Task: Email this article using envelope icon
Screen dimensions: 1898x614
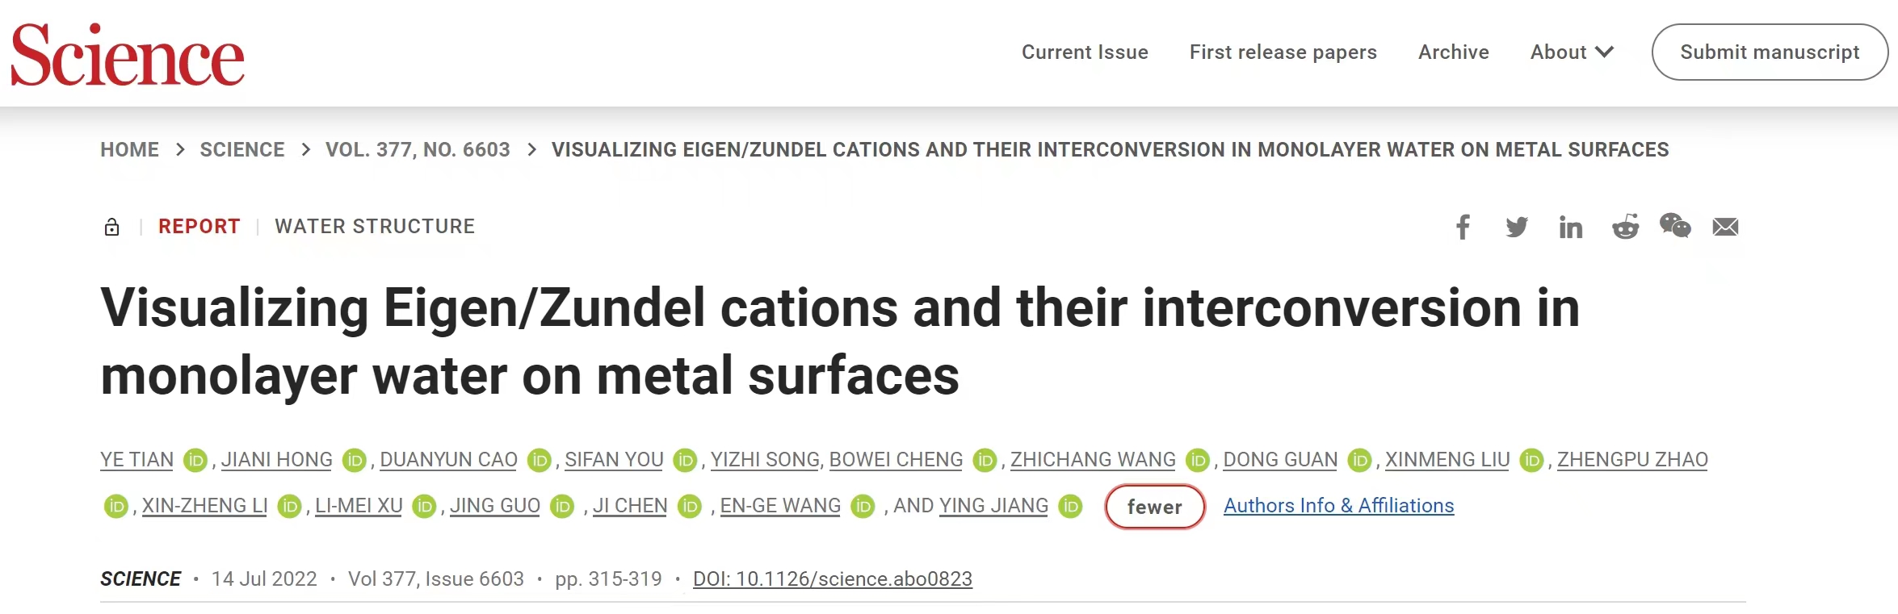Action: 1725,227
